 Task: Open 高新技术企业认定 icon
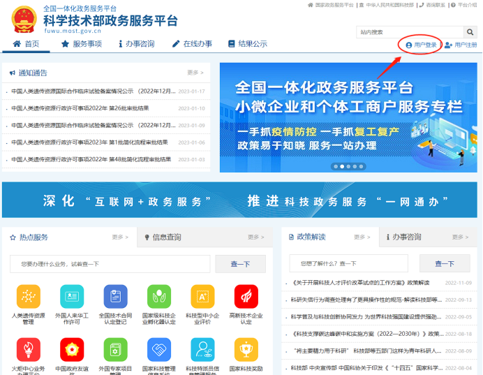(x=246, y=296)
